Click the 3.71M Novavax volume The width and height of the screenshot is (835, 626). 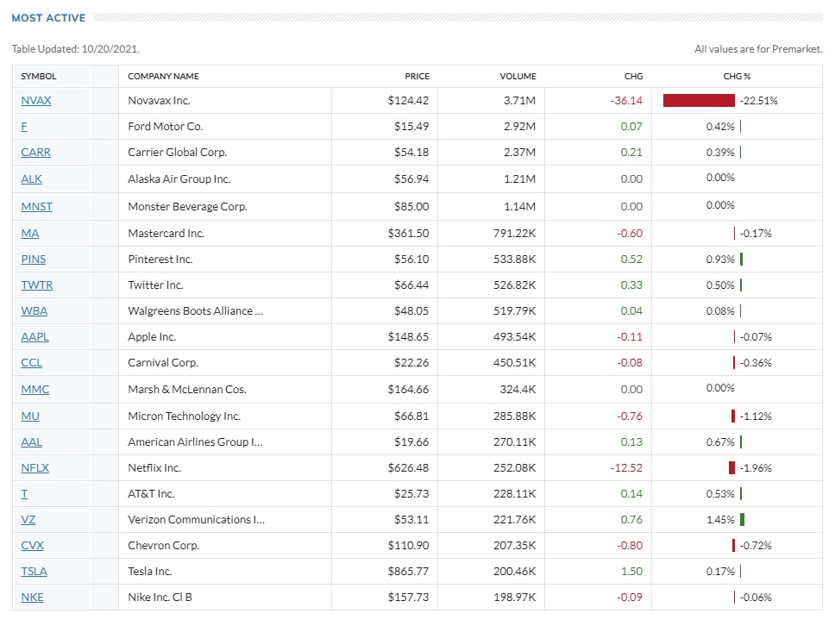520,101
